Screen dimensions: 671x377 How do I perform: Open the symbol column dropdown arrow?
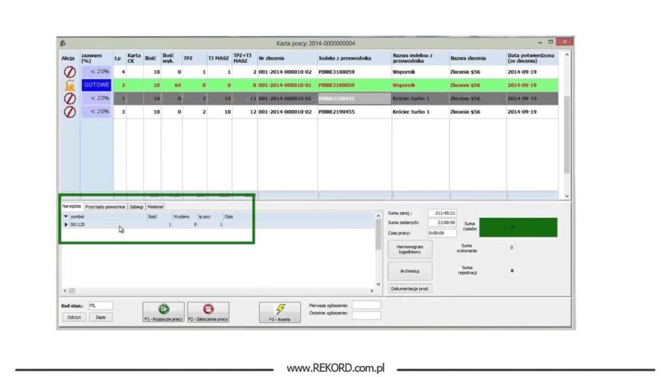(66, 216)
